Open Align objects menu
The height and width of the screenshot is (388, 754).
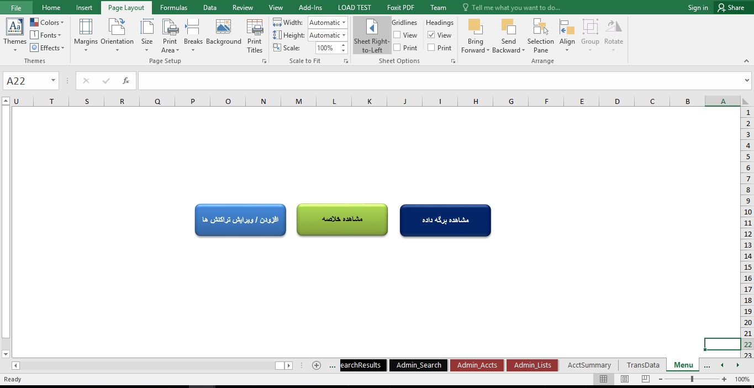(x=567, y=35)
